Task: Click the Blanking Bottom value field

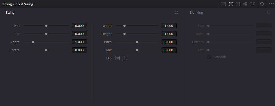Action: point(264,42)
